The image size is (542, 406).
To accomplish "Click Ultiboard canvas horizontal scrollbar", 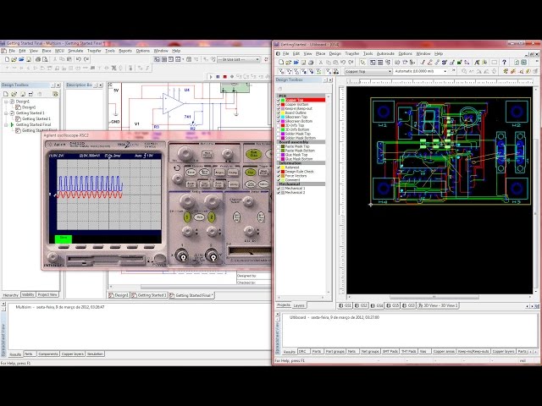I will (434, 297).
